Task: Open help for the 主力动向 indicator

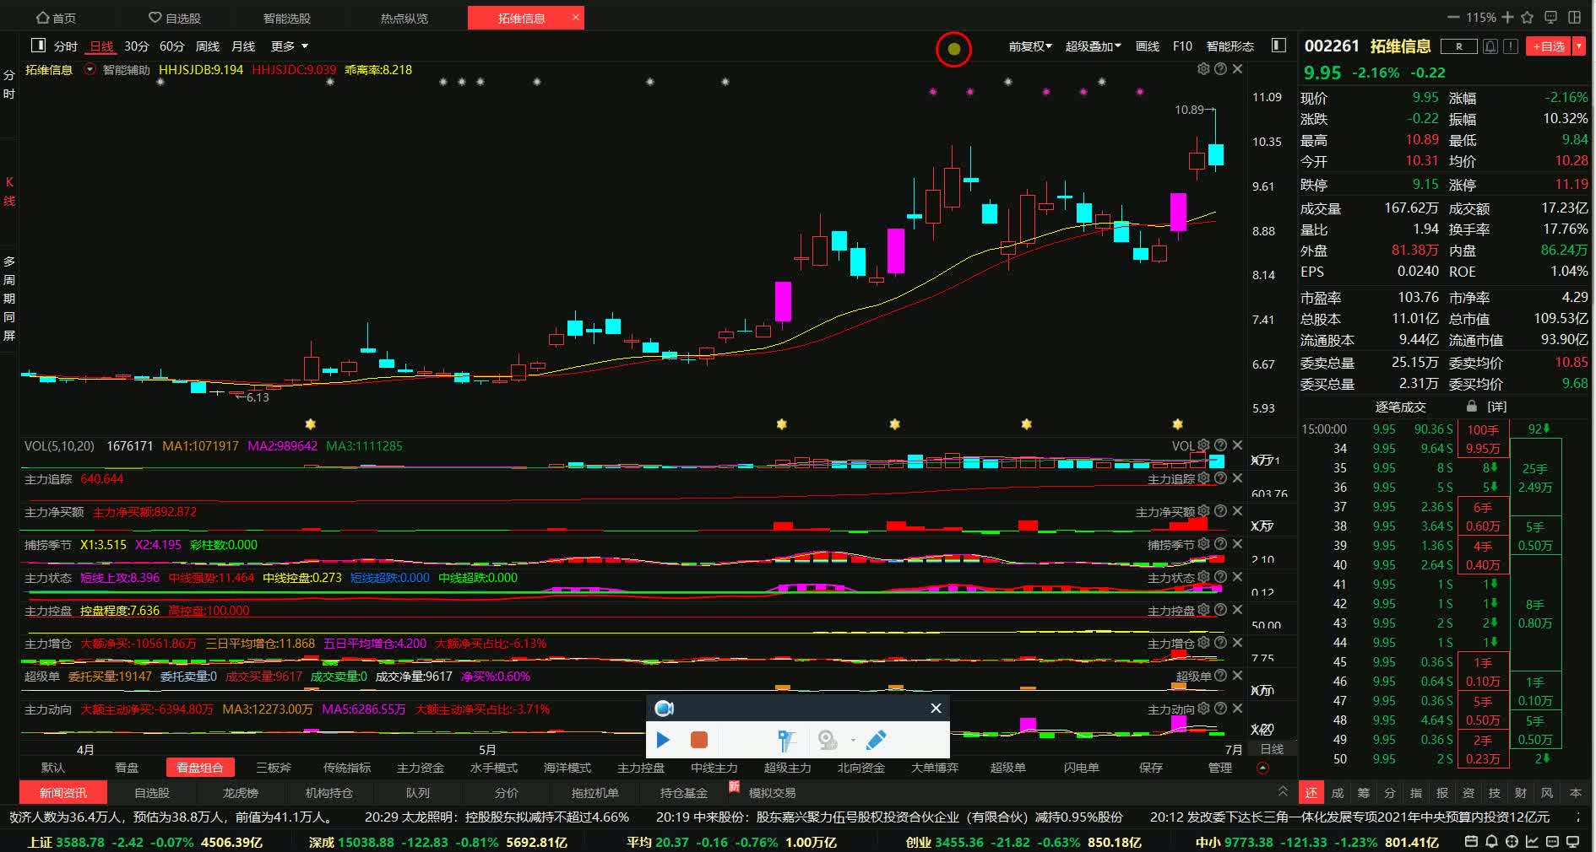Action: pos(1220,709)
